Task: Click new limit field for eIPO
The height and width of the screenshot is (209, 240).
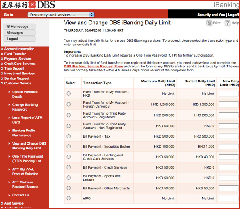Action: coord(229,198)
